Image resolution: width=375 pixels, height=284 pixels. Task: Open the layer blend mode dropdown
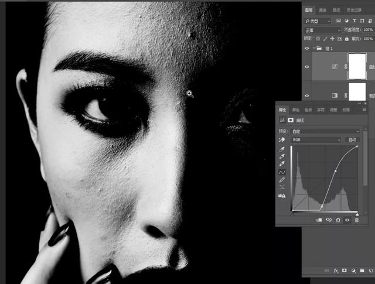pos(322,30)
